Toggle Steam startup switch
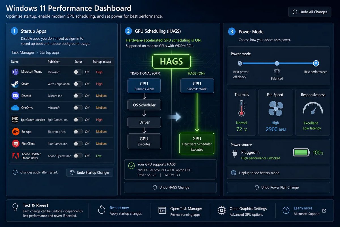340x227 pixels. coord(78,84)
